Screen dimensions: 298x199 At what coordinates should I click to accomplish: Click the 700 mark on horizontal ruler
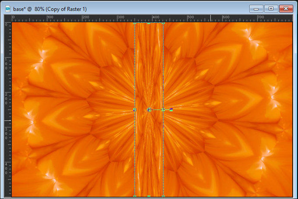(x=260, y=18)
